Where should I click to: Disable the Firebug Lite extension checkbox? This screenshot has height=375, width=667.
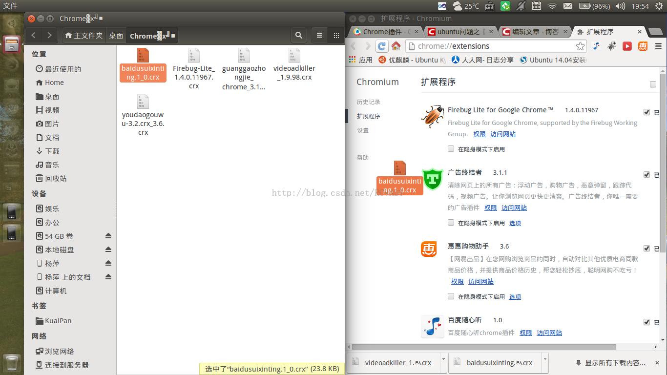[x=646, y=112]
